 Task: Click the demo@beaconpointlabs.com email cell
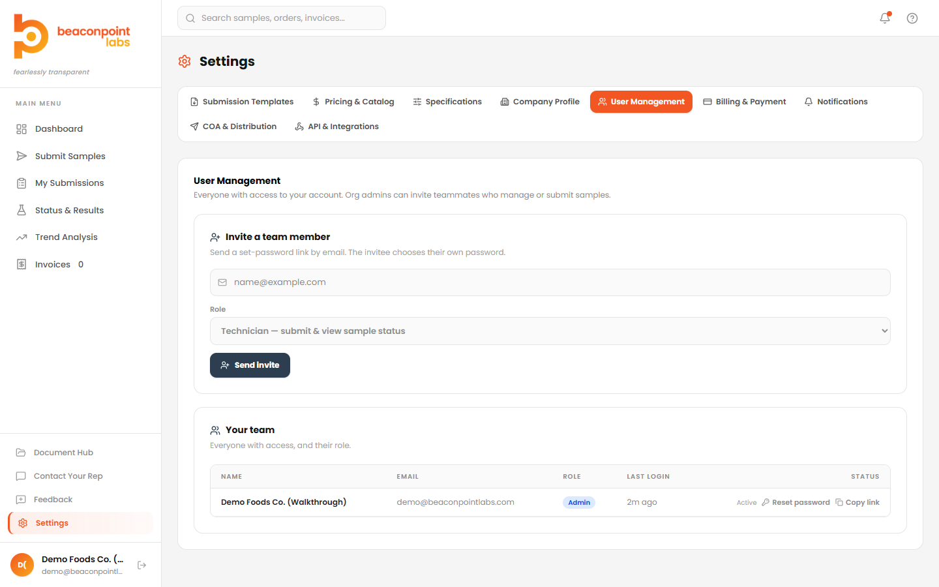click(x=455, y=502)
